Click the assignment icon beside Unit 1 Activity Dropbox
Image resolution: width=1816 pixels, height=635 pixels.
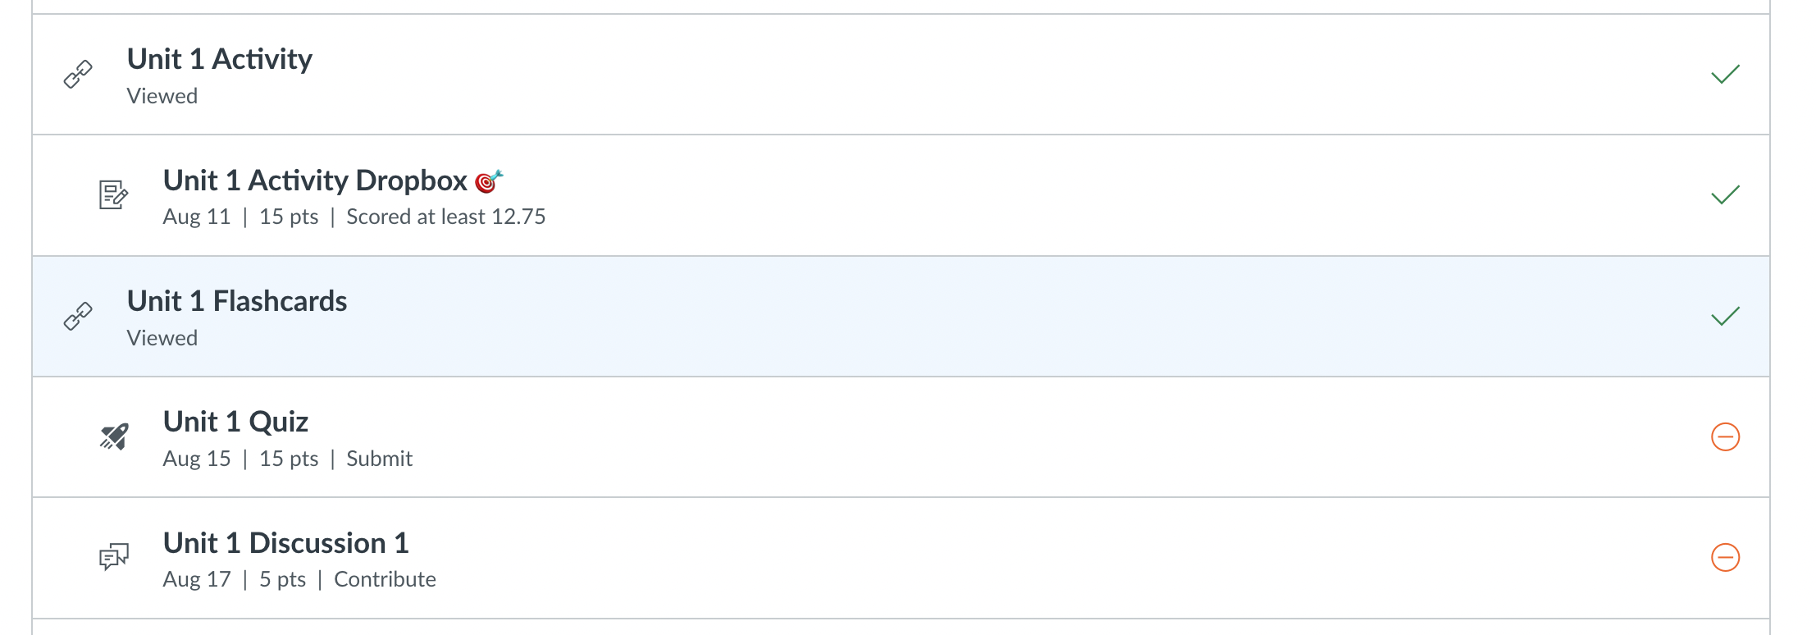click(x=113, y=195)
